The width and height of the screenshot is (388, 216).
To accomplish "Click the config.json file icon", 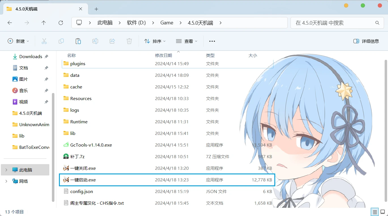I will 66,191.
